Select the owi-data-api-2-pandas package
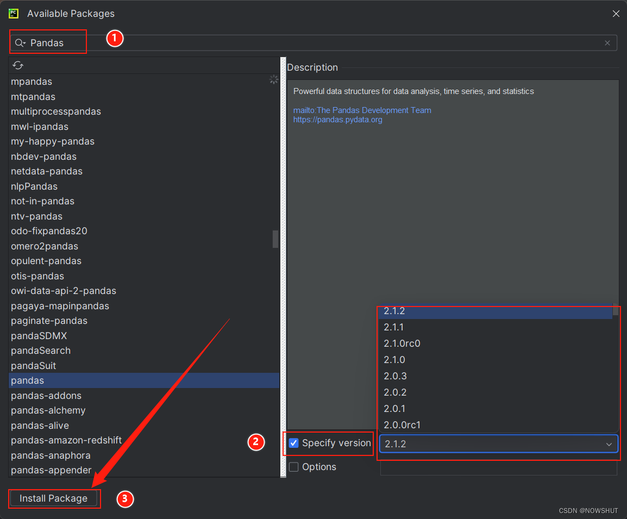627x519 pixels. click(x=144, y=291)
